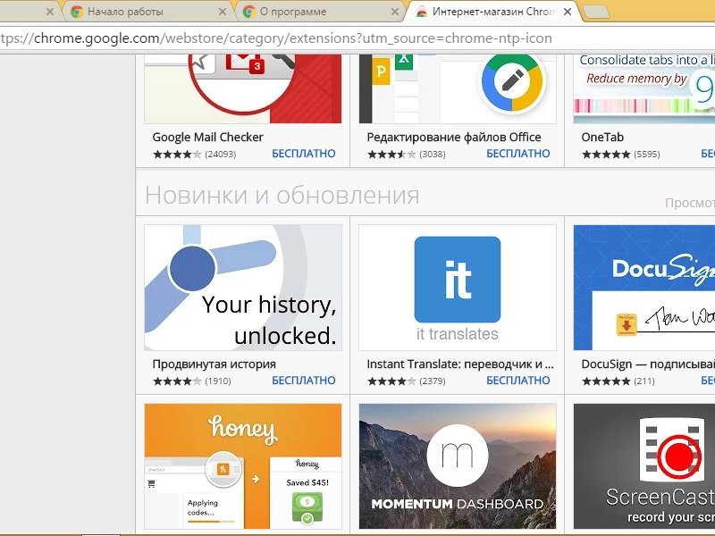This screenshot has width=715, height=536.
Task: Close the Интернет-магазин Chrome tab
Action: (568, 12)
